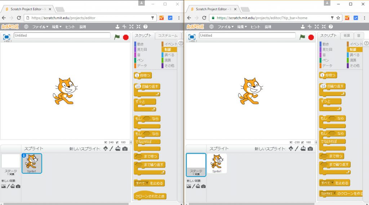This screenshot has width=369, height=205.
Task: Select stage thumbnail in left window
Action: click(11, 164)
